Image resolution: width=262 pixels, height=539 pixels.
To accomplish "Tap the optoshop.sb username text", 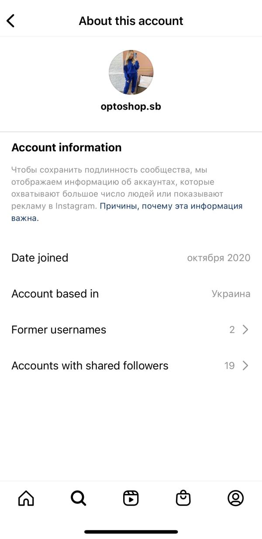I will pos(131,106).
